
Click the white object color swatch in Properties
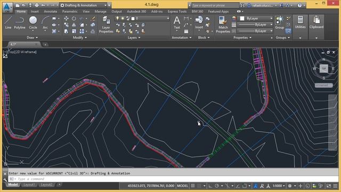click(242, 19)
